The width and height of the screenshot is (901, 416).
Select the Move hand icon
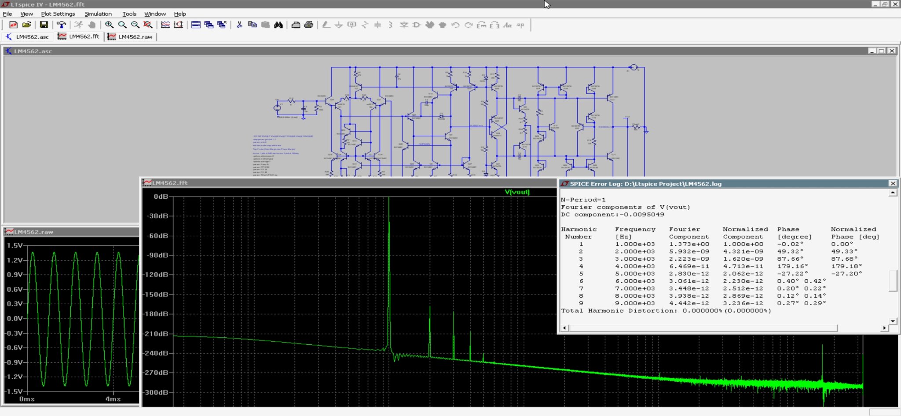tap(429, 25)
